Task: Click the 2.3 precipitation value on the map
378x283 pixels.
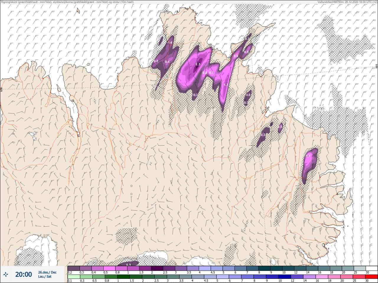Action: click(x=198, y=64)
